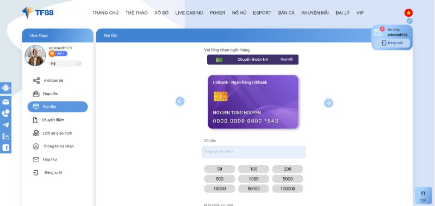
Task: Open POKER in top navigation
Action: coord(217,12)
